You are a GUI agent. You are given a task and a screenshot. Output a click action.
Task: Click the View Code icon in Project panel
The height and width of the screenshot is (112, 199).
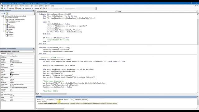click(x=2, y=13)
